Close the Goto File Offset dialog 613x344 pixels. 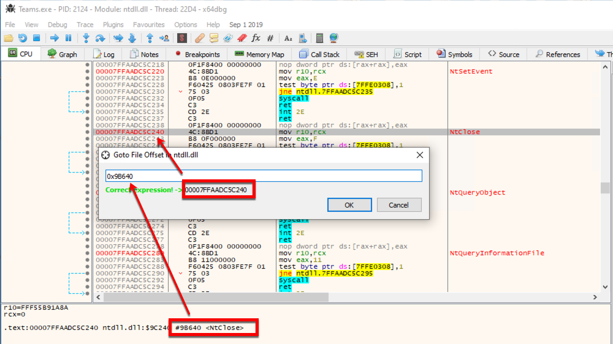(420, 155)
